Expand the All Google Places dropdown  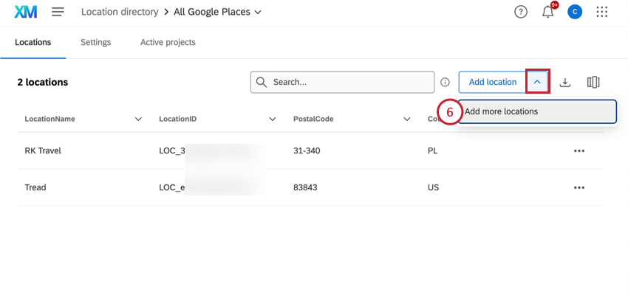pos(257,13)
